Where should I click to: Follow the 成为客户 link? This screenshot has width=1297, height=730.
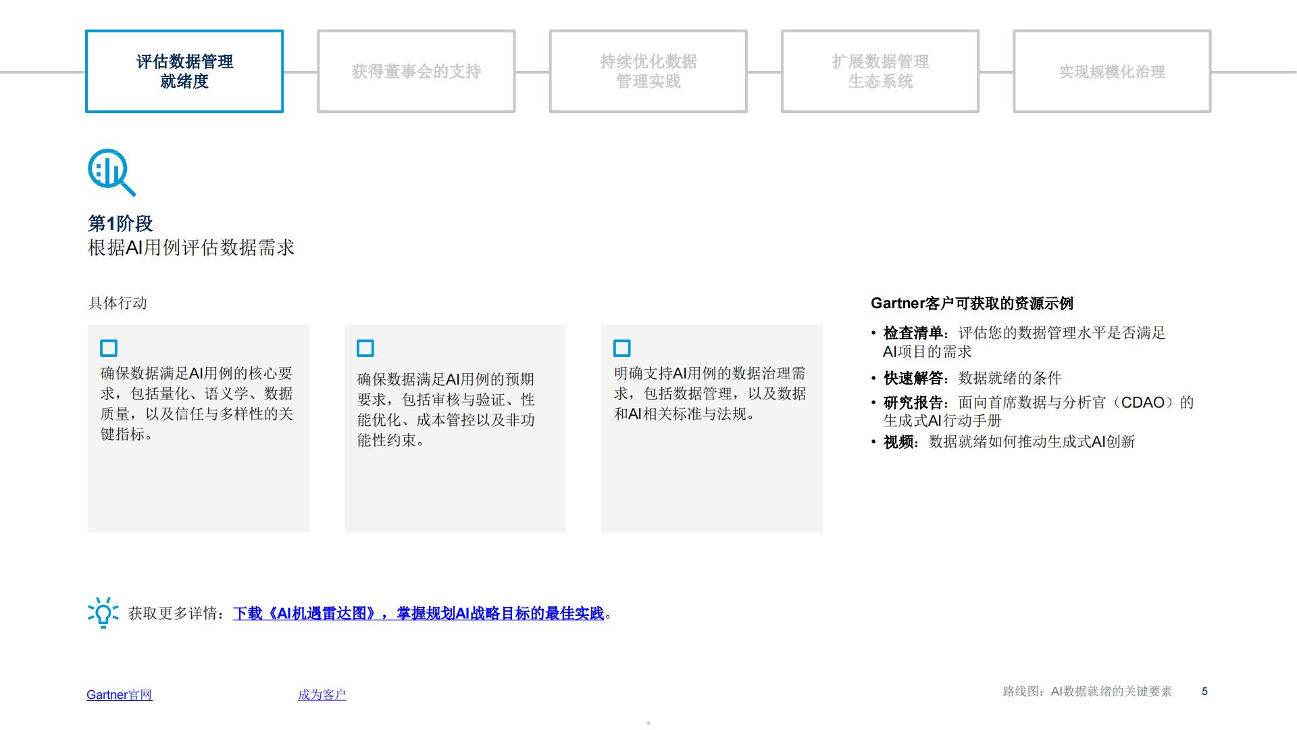tap(322, 694)
